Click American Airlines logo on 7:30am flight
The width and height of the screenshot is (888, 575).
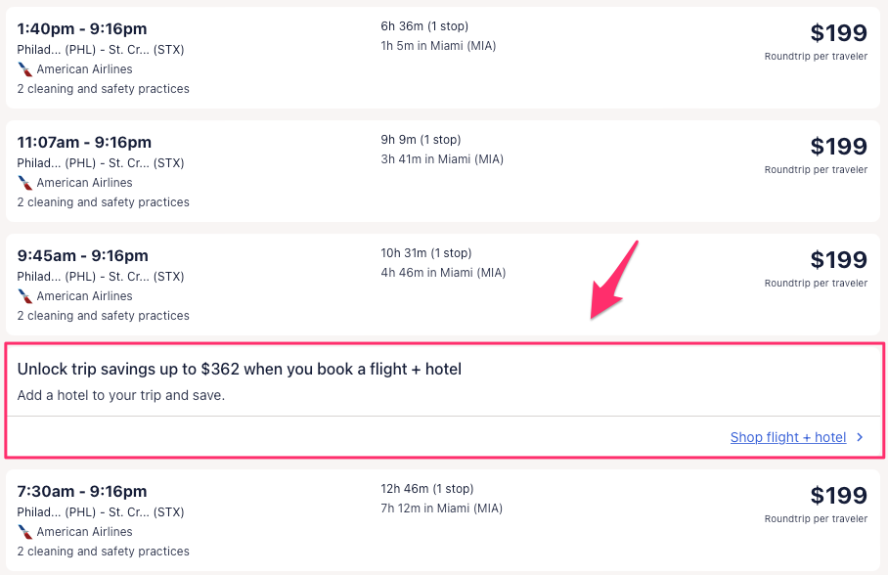click(x=25, y=532)
